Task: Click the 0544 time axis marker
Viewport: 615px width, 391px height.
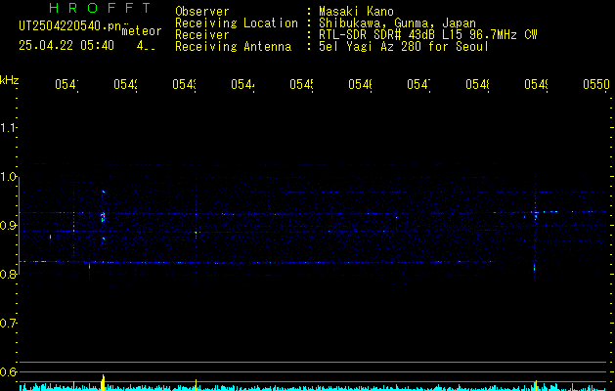Action: point(242,84)
